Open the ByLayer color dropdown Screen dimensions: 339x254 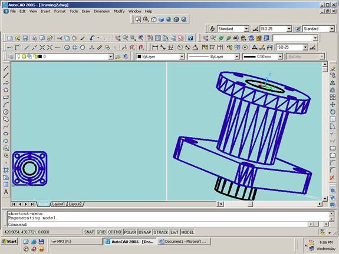pyautogui.click(x=182, y=56)
